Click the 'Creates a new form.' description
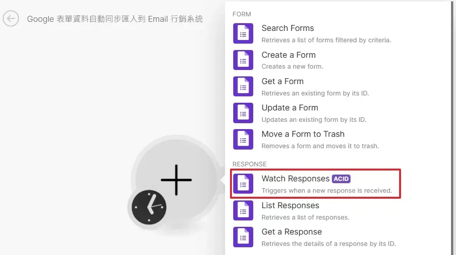 click(292, 66)
